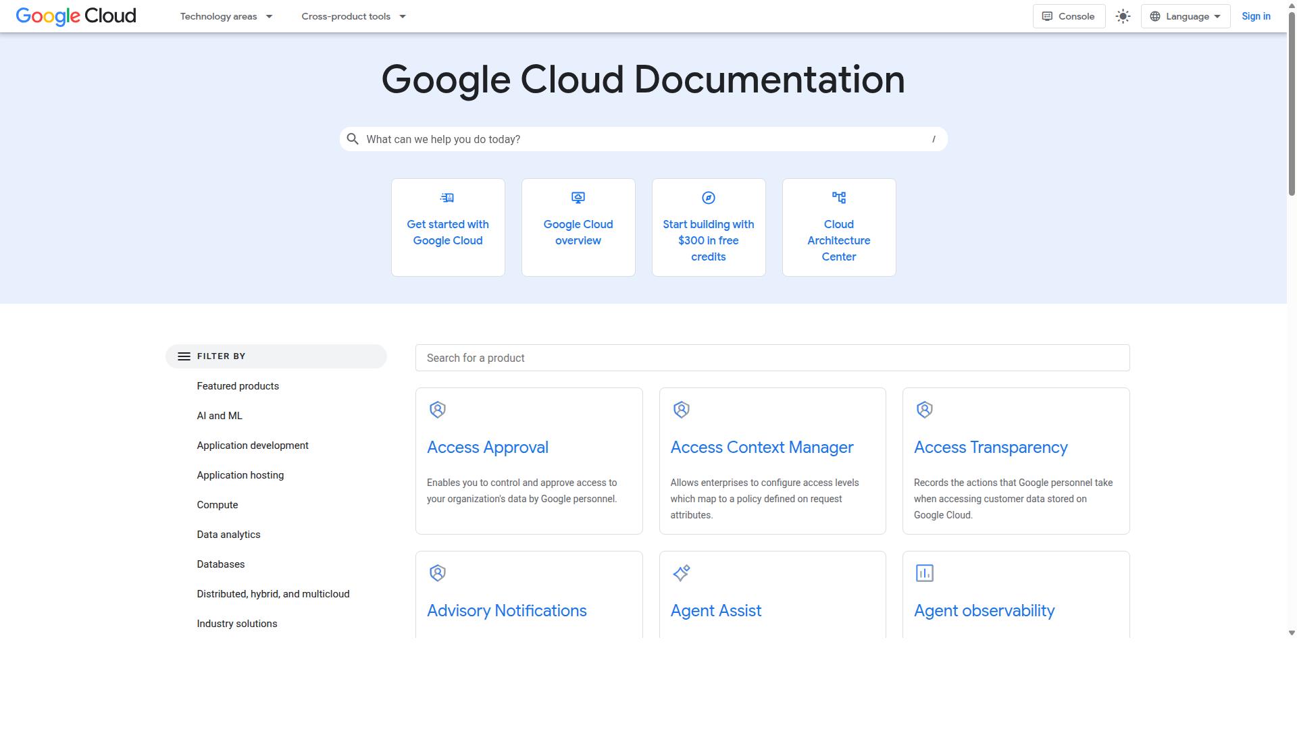Click the Access Transparency description text
The image size is (1297, 729).
(1013, 499)
